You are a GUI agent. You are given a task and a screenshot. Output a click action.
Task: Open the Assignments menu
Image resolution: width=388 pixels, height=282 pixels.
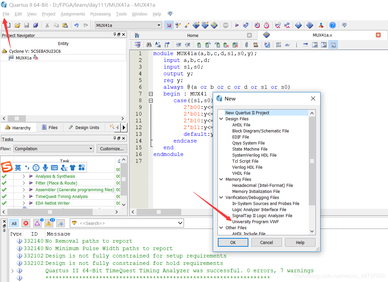(x=73, y=14)
